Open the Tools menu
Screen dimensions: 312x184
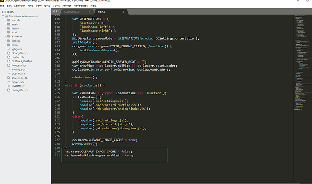pyautogui.click(x=57, y=6)
